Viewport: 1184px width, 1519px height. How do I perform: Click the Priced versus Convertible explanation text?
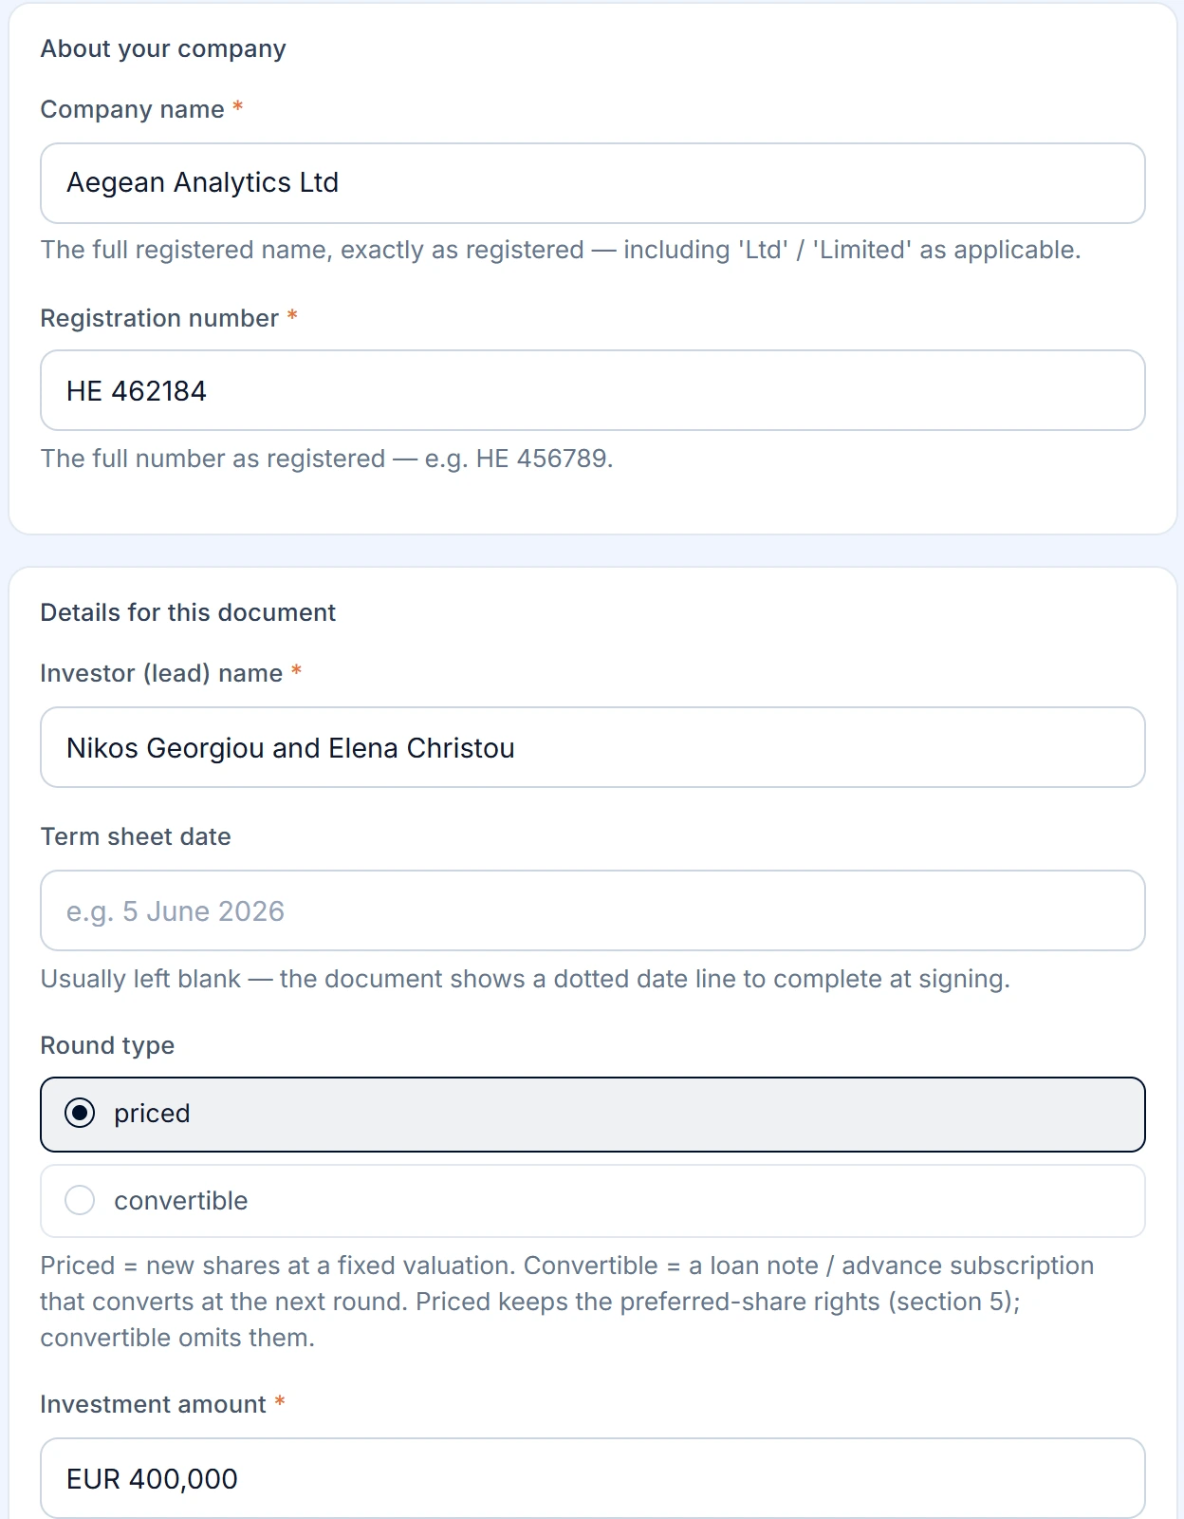(x=567, y=1302)
